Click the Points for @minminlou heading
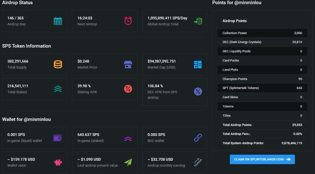Image resolution: width=315 pixels, height=174 pixels. tap(237, 2)
